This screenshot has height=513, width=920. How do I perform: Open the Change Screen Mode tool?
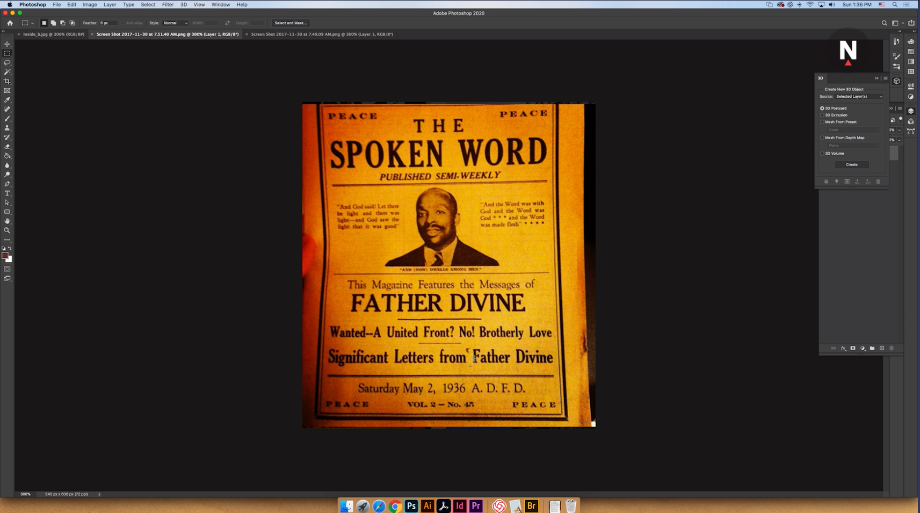(x=7, y=278)
